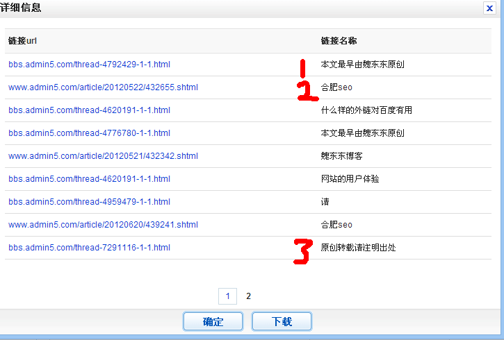The height and width of the screenshot is (340, 504).
Task: Select 合肥seo in the 432655.shtml row
Action: [336, 87]
